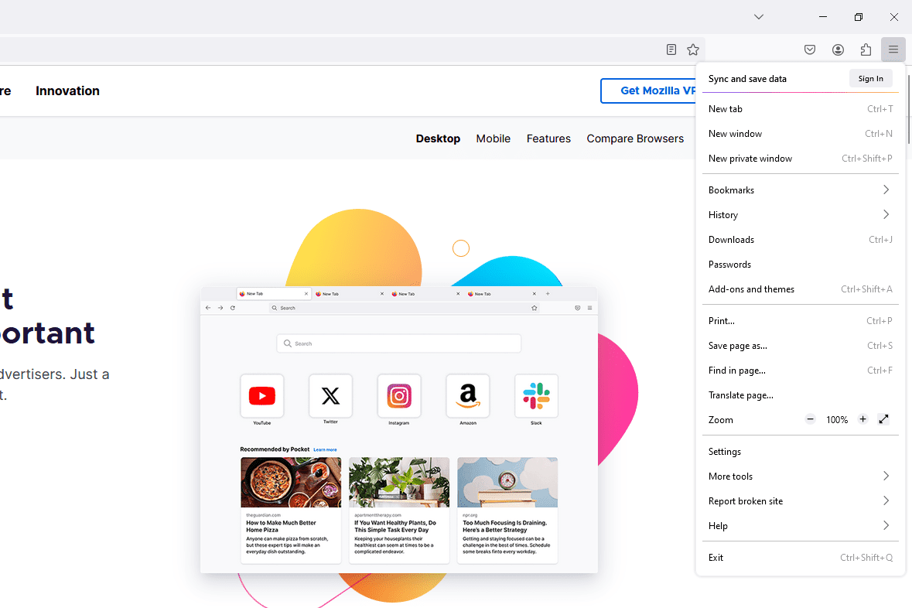Click the houseplants article thumbnail
The height and width of the screenshot is (608, 912).
tap(399, 483)
